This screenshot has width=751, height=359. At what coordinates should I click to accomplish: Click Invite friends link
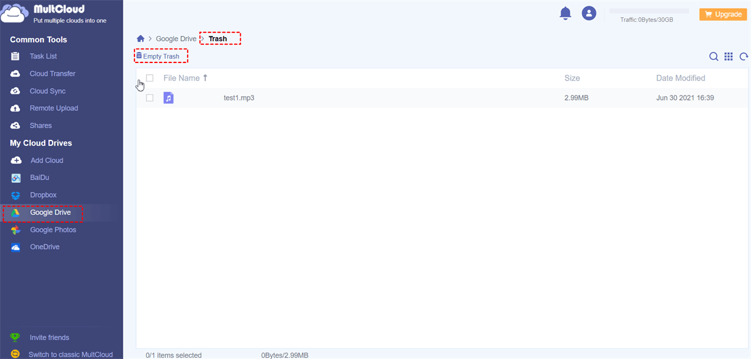coord(49,337)
